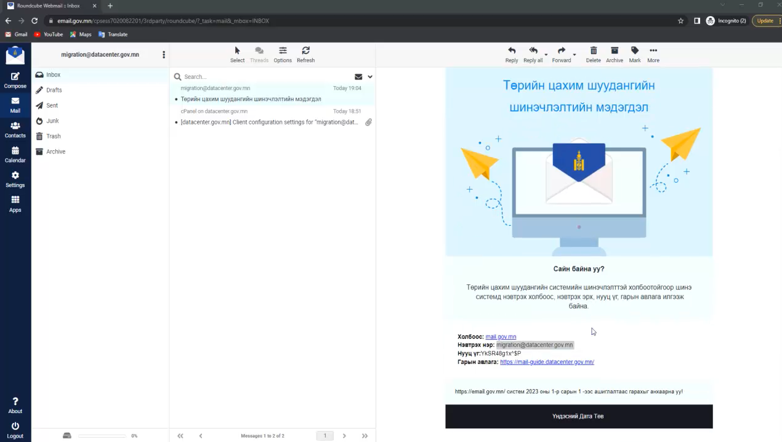Refresh the message list
The width and height of the screenshot is (782, 442).
click(x=305, y=54)
